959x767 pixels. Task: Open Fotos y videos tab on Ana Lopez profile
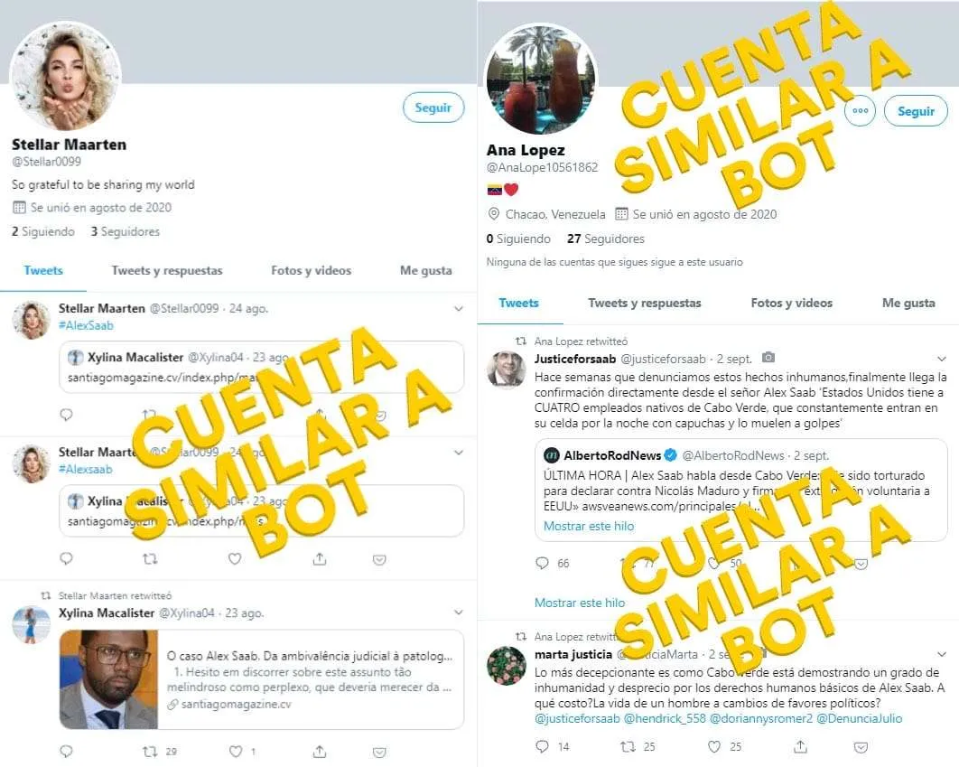coord(791,303)
